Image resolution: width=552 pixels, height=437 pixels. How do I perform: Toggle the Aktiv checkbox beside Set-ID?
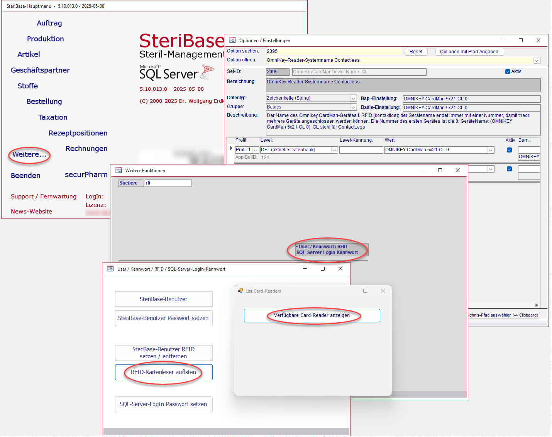click(x=508, y=71)
